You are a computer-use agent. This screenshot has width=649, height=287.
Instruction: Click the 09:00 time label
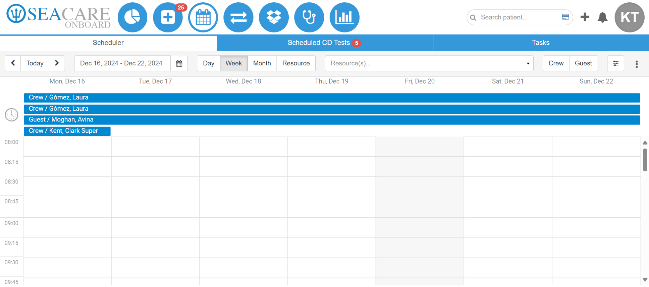(x=11, y=223)
